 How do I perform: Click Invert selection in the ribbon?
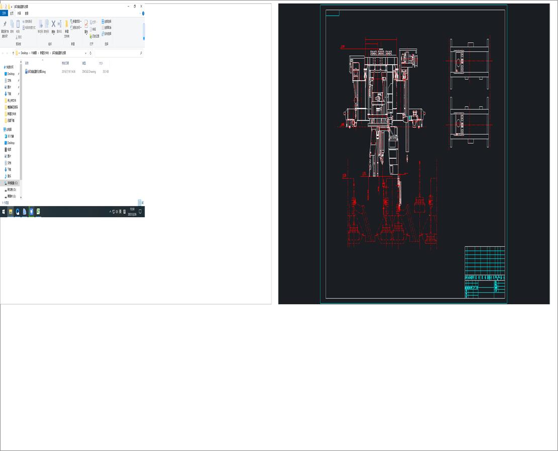pos(107,34)
